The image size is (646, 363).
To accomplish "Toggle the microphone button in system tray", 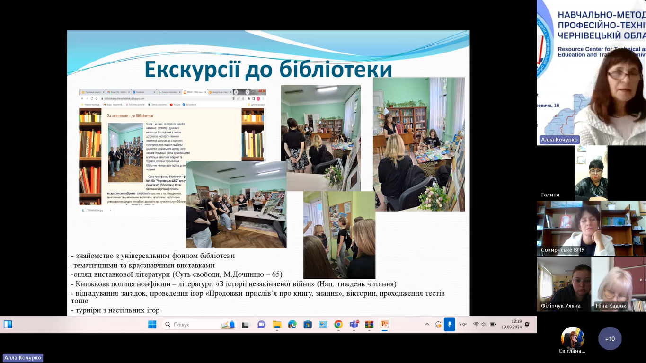I will click(x=449, y=325).
